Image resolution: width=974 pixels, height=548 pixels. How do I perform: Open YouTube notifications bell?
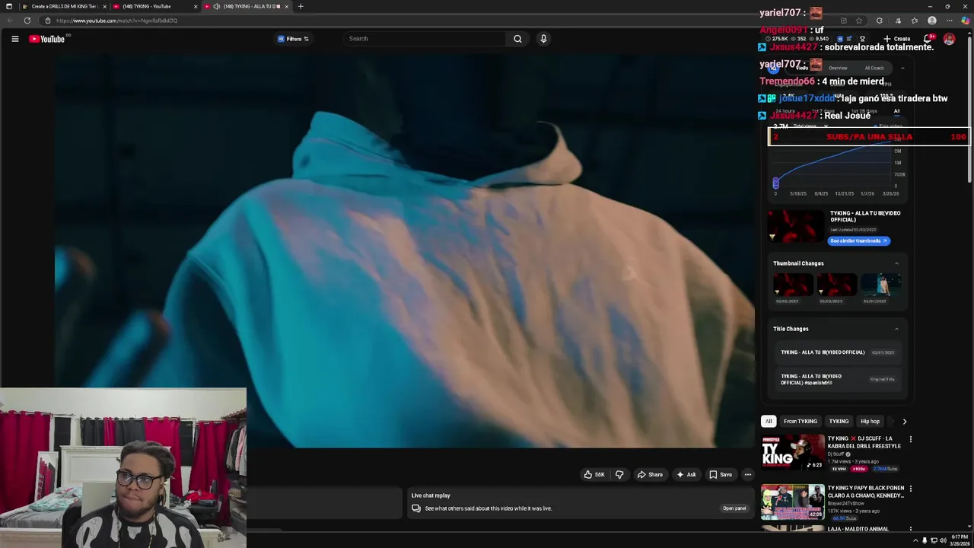pos(928,39)
